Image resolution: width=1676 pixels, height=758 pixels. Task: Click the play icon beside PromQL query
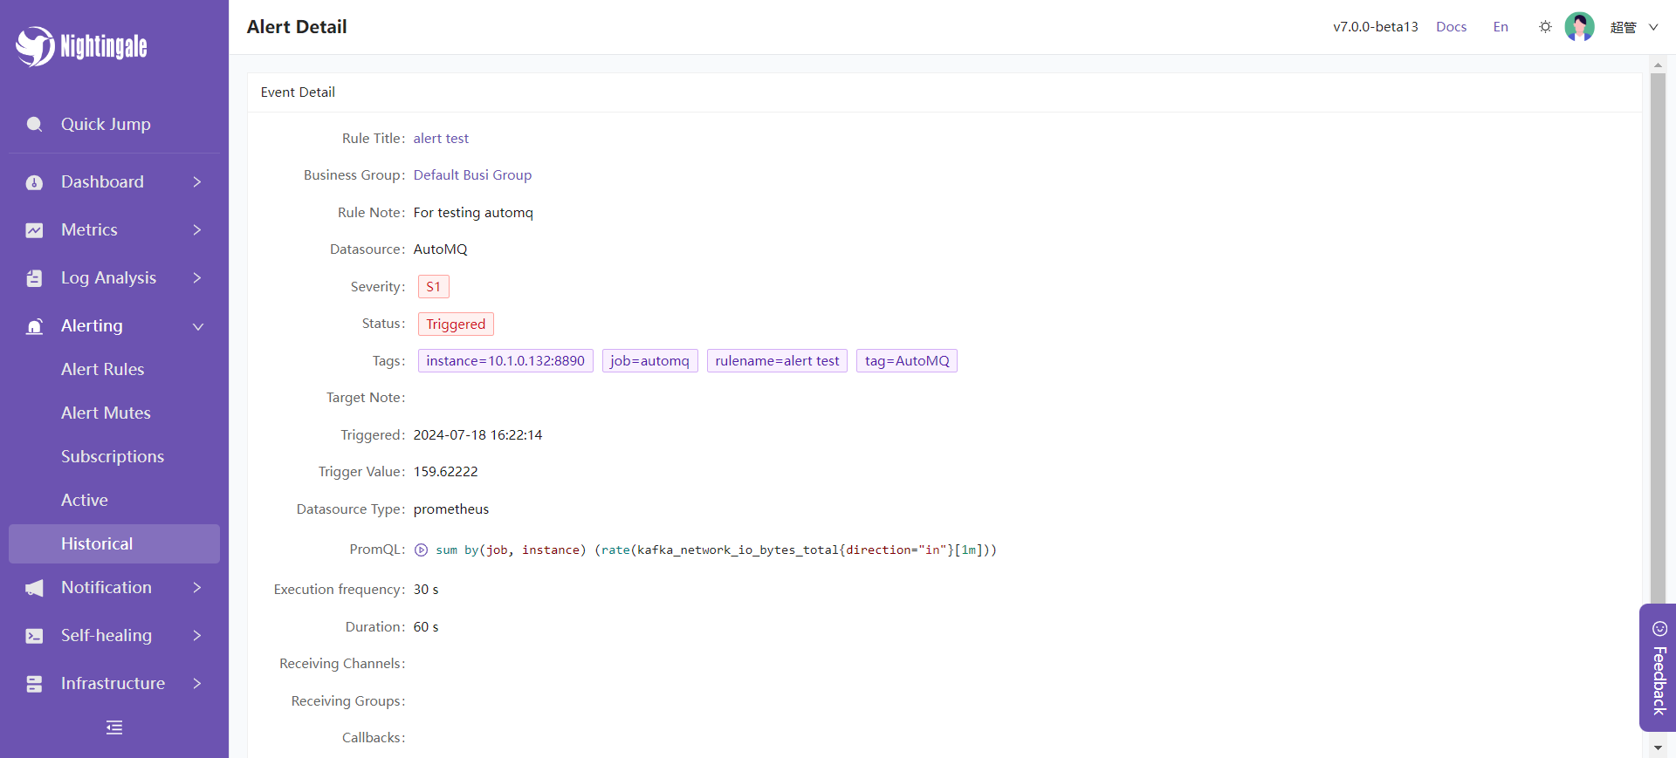pyautogui.click(x=421, y=550)
